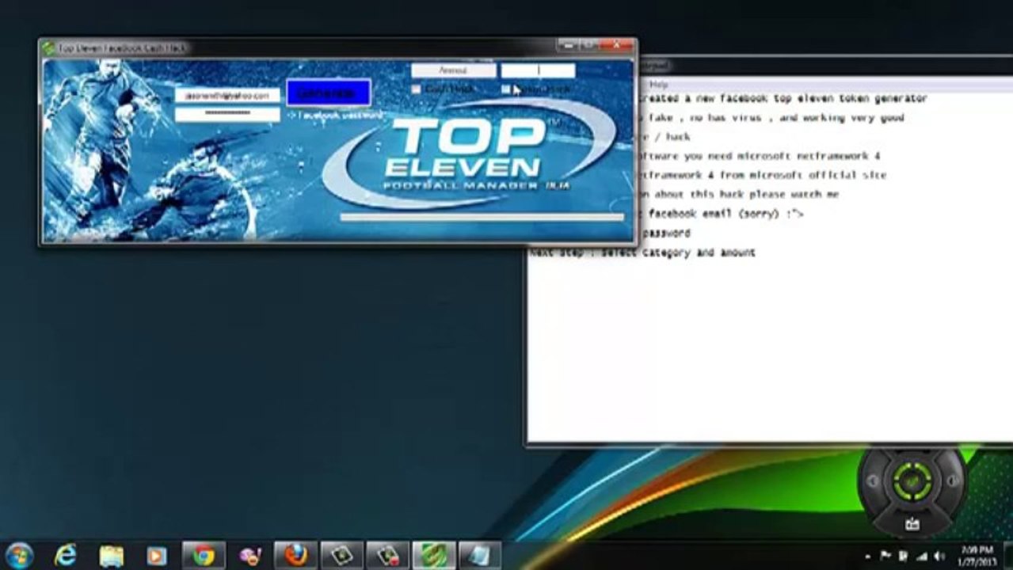Click the 'Next step : select category and amount' line

tap(642, 253)
